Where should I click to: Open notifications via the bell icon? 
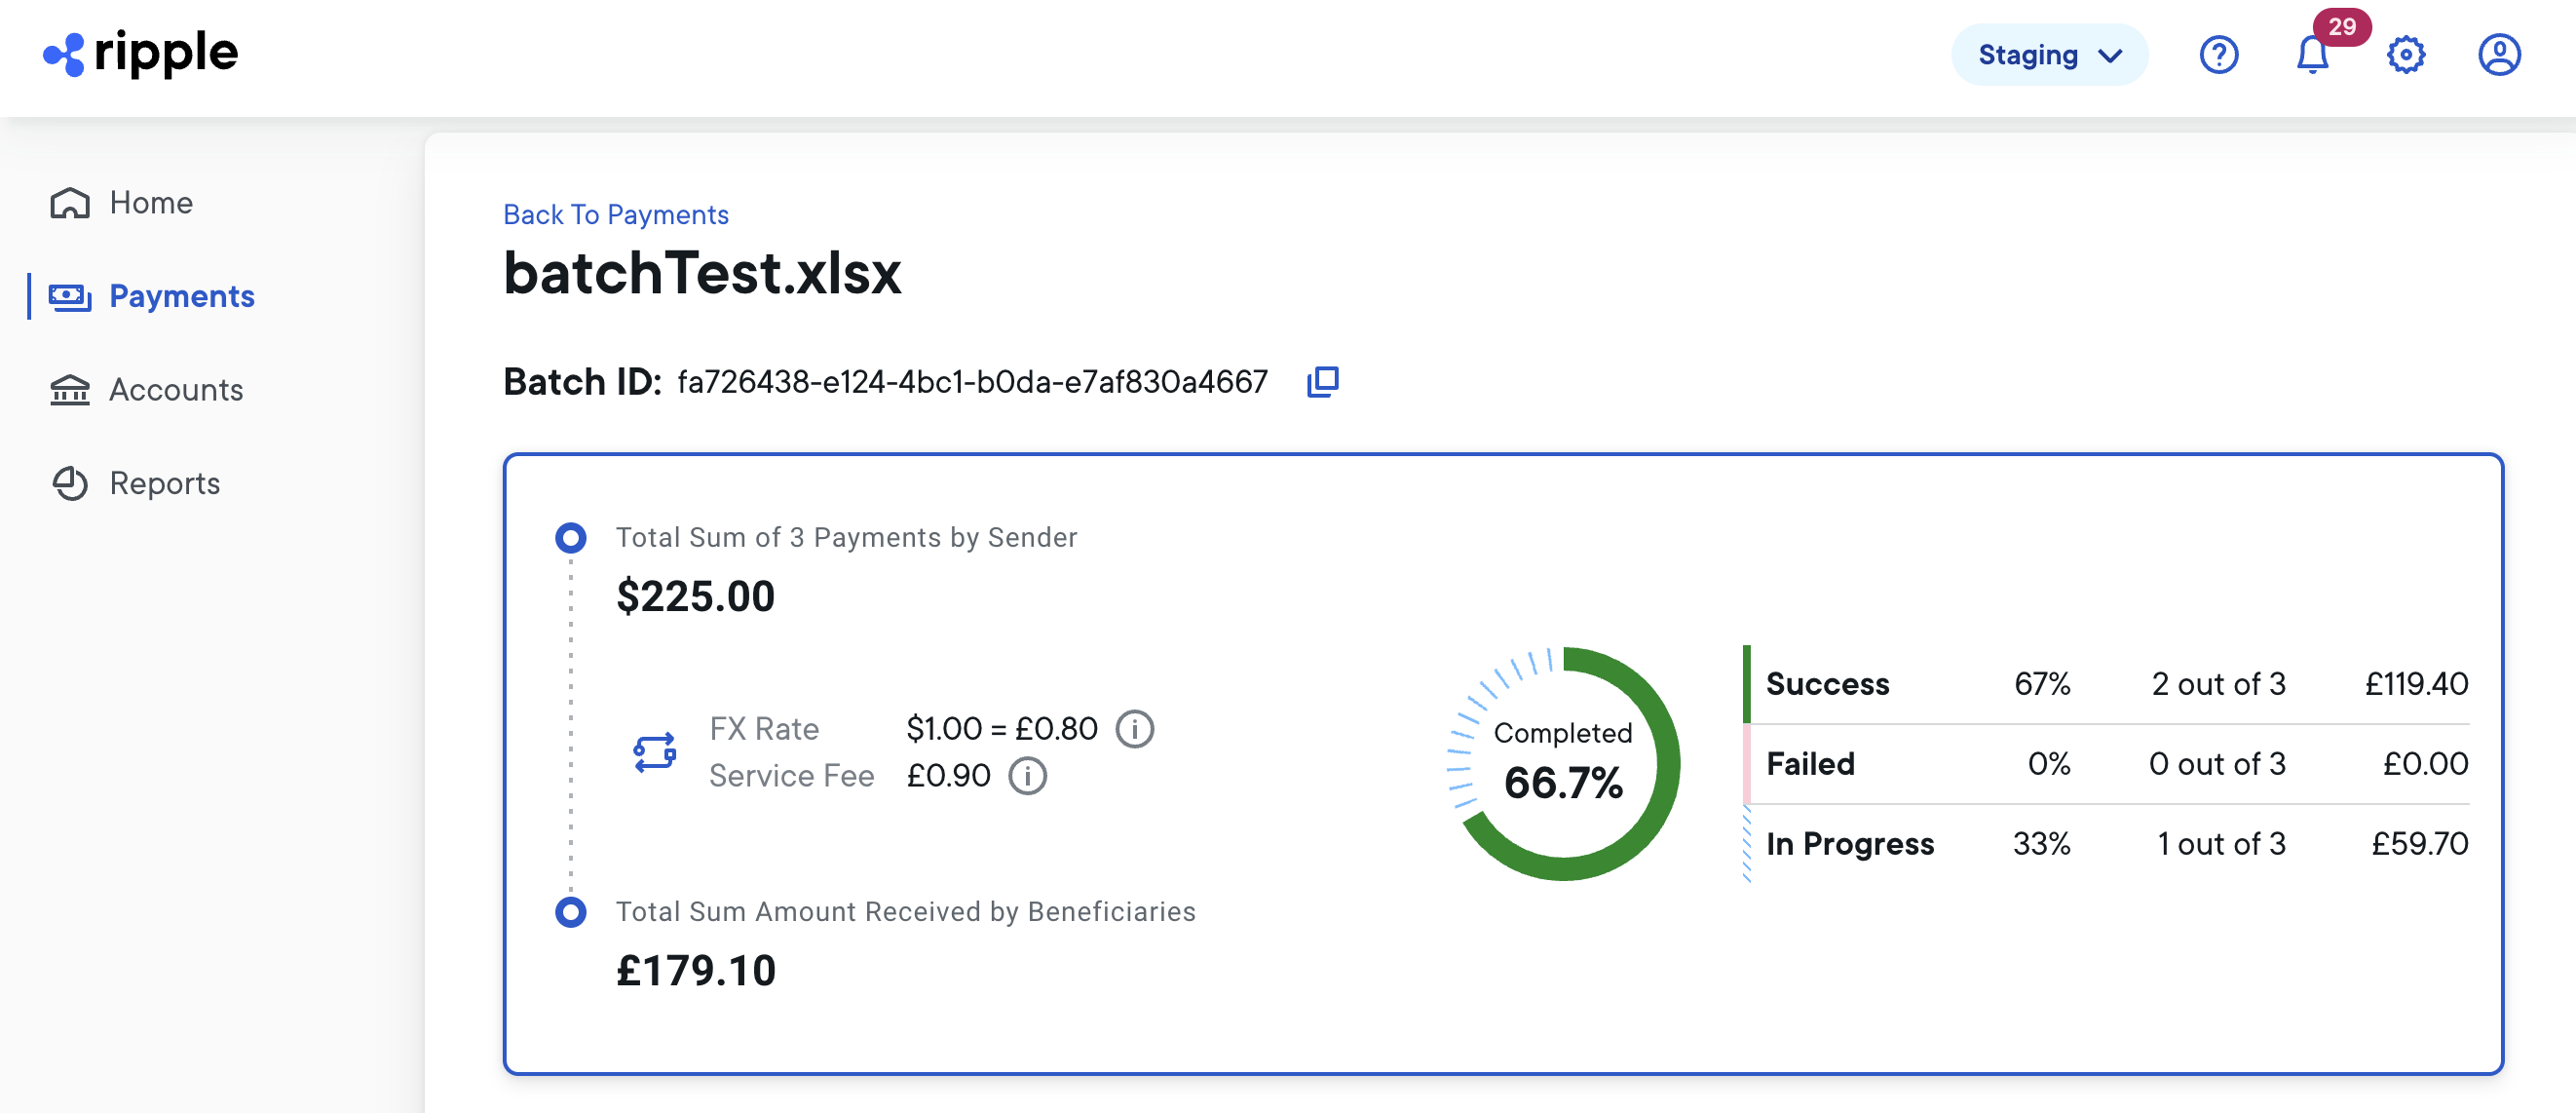[x=2312, y=55]
